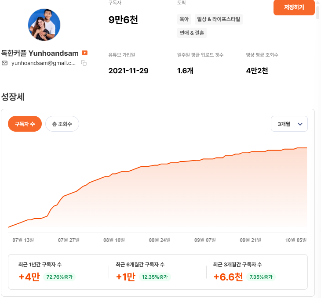The width and height of the screenshot is (321, 298).
Task: Select the 일상 & 라이프스타일 topic tag
Action: [219, 19]
